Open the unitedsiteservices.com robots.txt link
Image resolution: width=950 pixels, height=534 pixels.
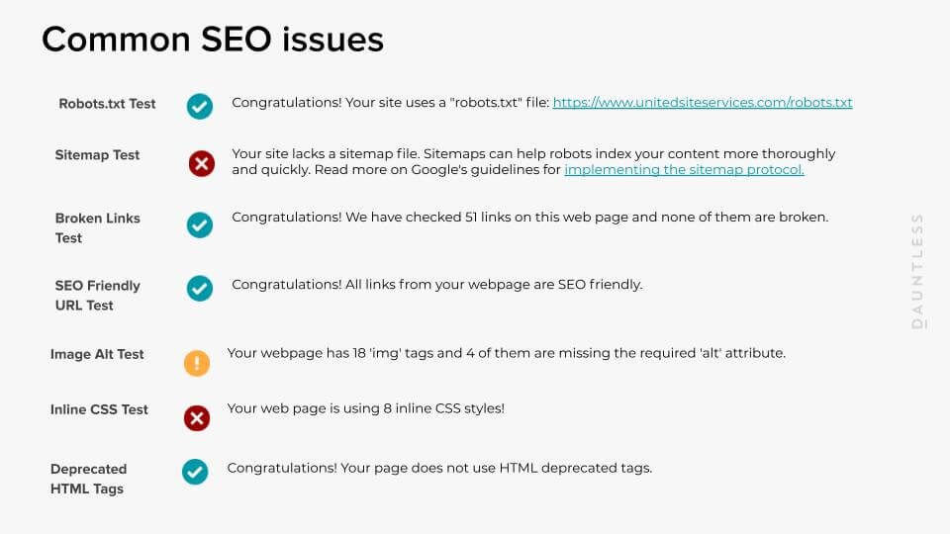pyautogui.click(x=702, y=103)
